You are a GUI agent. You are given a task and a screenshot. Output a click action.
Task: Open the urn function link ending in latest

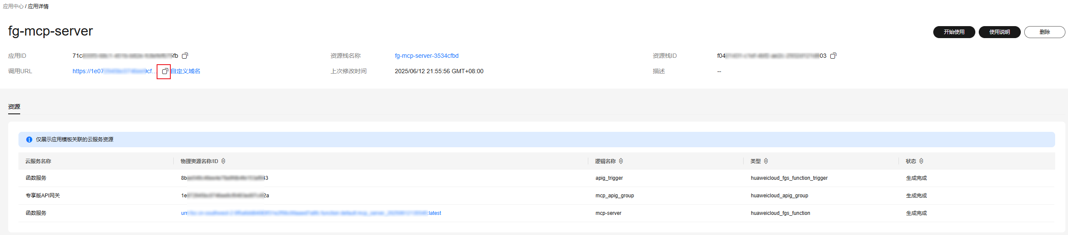(x=311, y=213)
